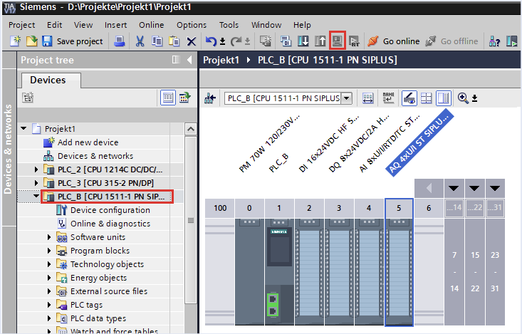Click the Open project folder icon
This screenshot has height=334, width=522.
click(30, 41)
